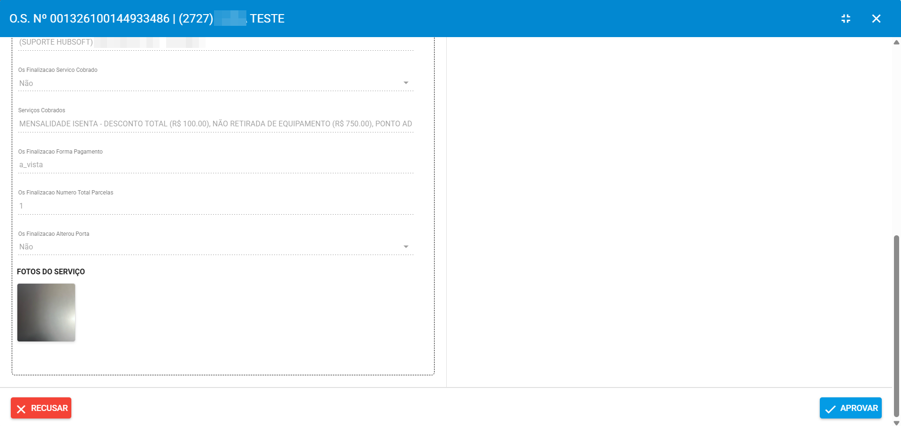Close the O.S. dialog with the X icon
The width and height of the screenshot is (901, 426).
click(876, 18)
